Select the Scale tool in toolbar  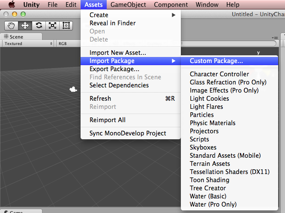point(52,26)
